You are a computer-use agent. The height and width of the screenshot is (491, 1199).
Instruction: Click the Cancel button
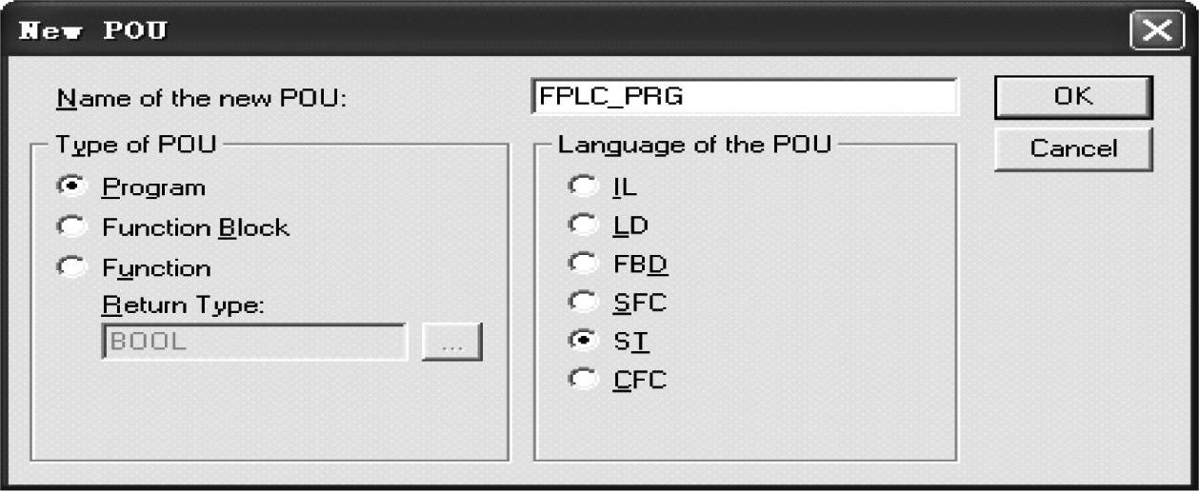click(1073, 148)
